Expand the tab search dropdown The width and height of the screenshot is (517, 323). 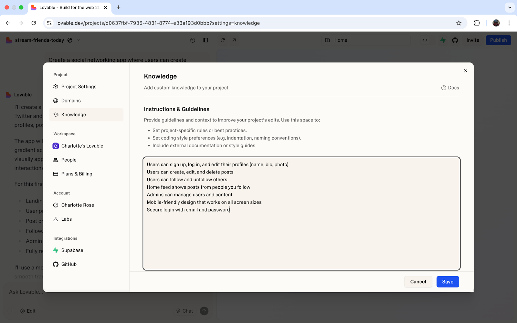[x=510, y=7]
